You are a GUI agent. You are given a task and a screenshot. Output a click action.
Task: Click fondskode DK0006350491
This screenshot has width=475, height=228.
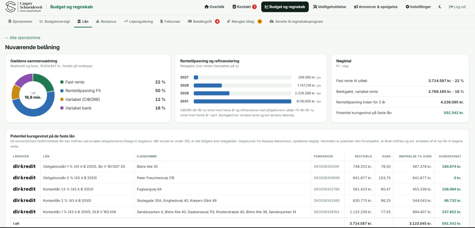click(327, 167)
